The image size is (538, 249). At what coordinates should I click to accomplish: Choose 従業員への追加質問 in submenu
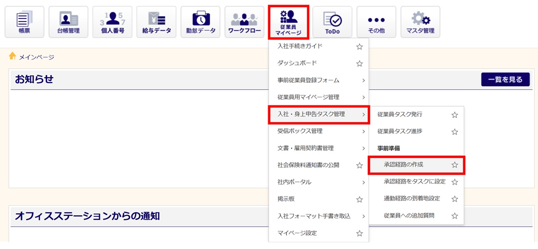(x=417, y=215)
